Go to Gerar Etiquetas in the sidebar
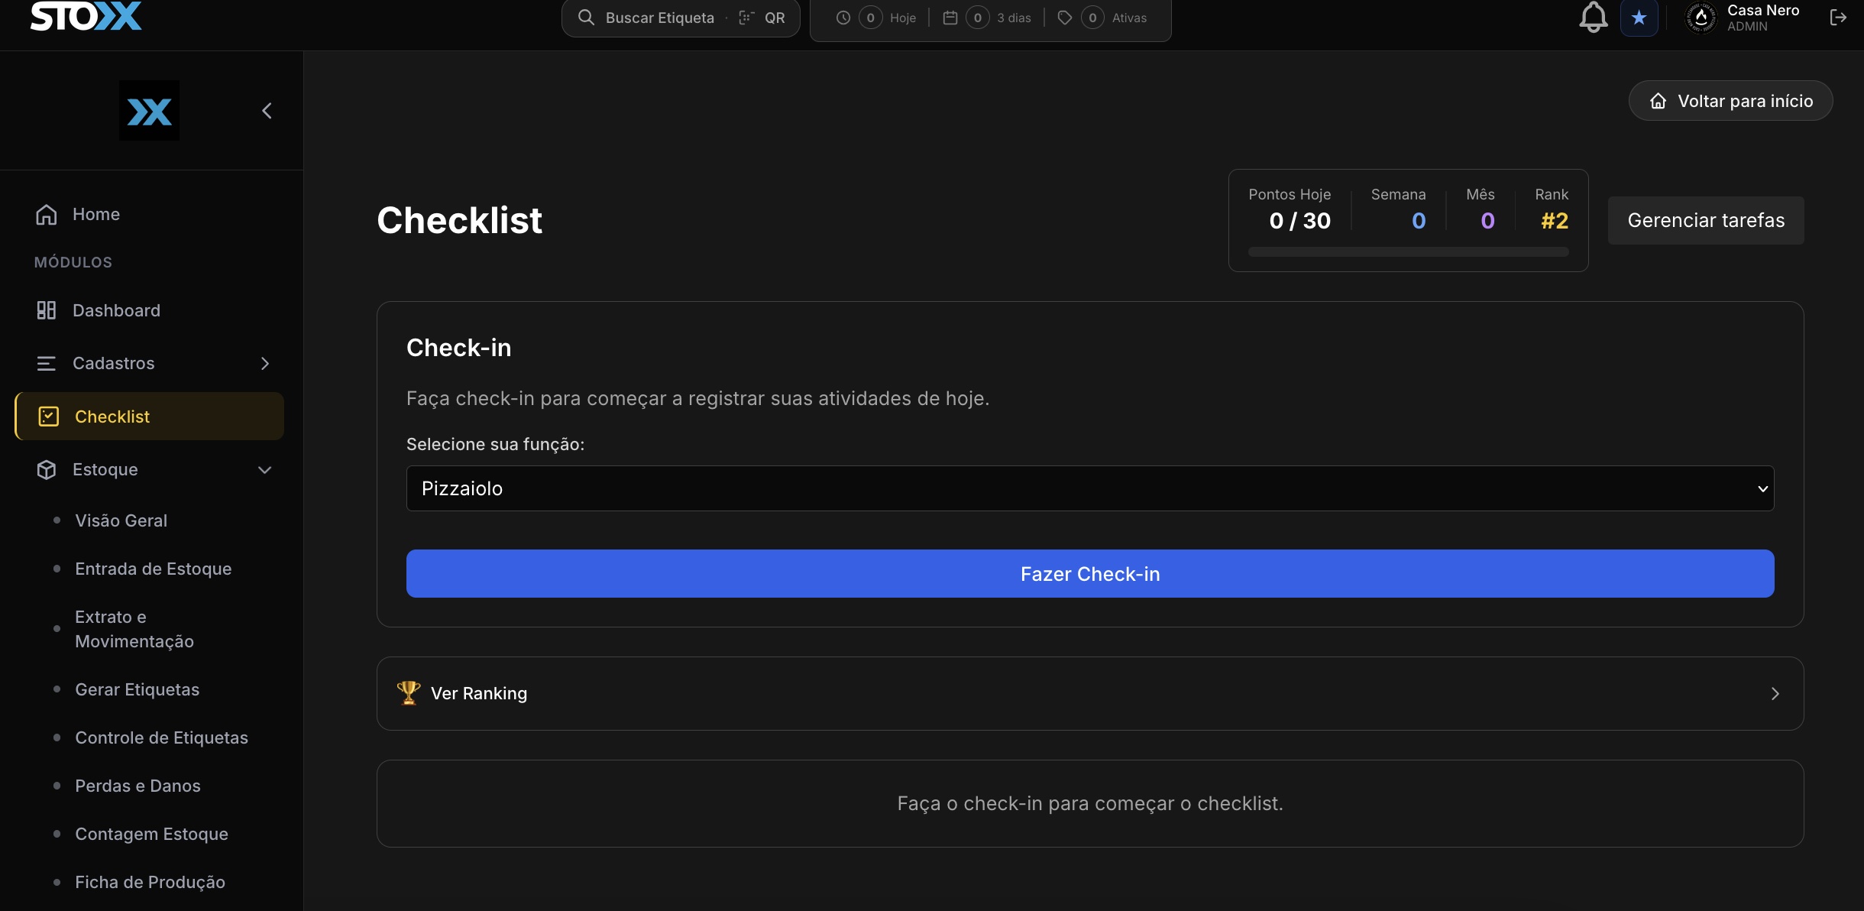 pos(137,689)
